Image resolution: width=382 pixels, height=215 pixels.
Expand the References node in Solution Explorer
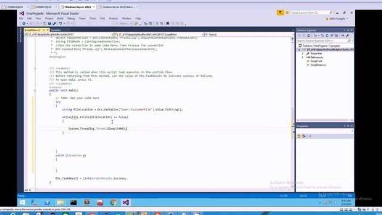(x=303, y=57)
